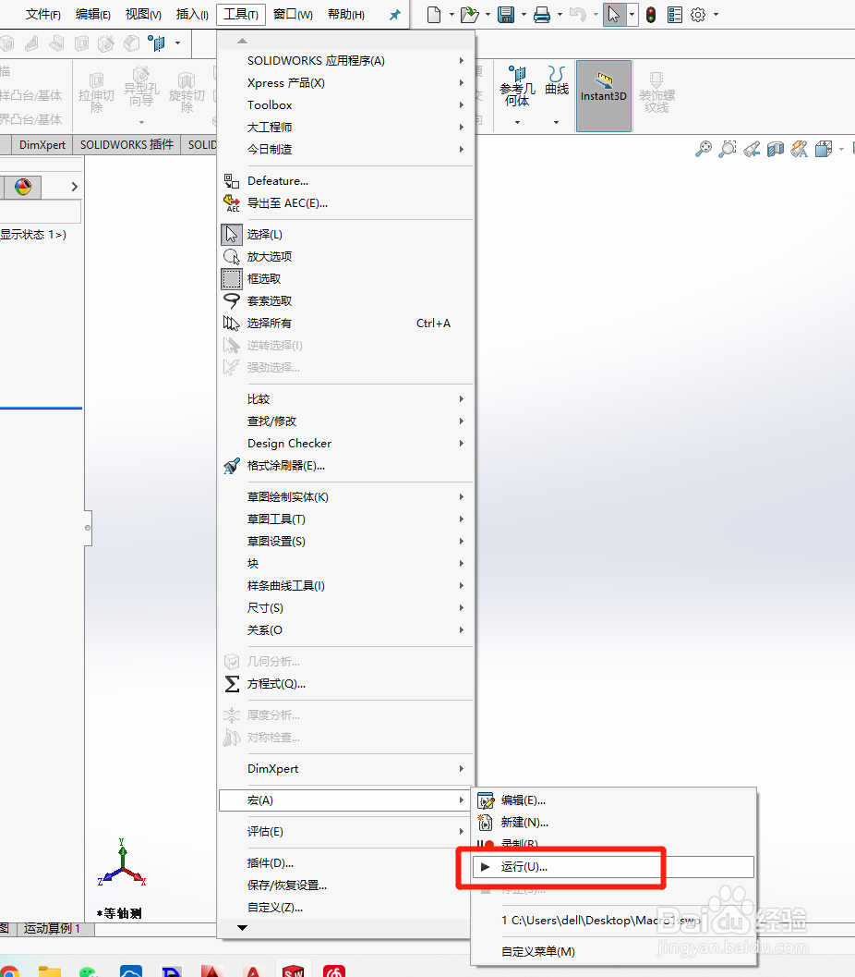Open the File Properties list icon

(x=675, y=15)
